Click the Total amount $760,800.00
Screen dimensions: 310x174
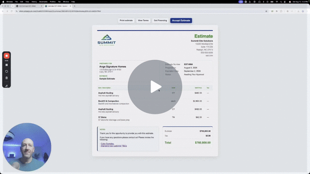(202, 143)
